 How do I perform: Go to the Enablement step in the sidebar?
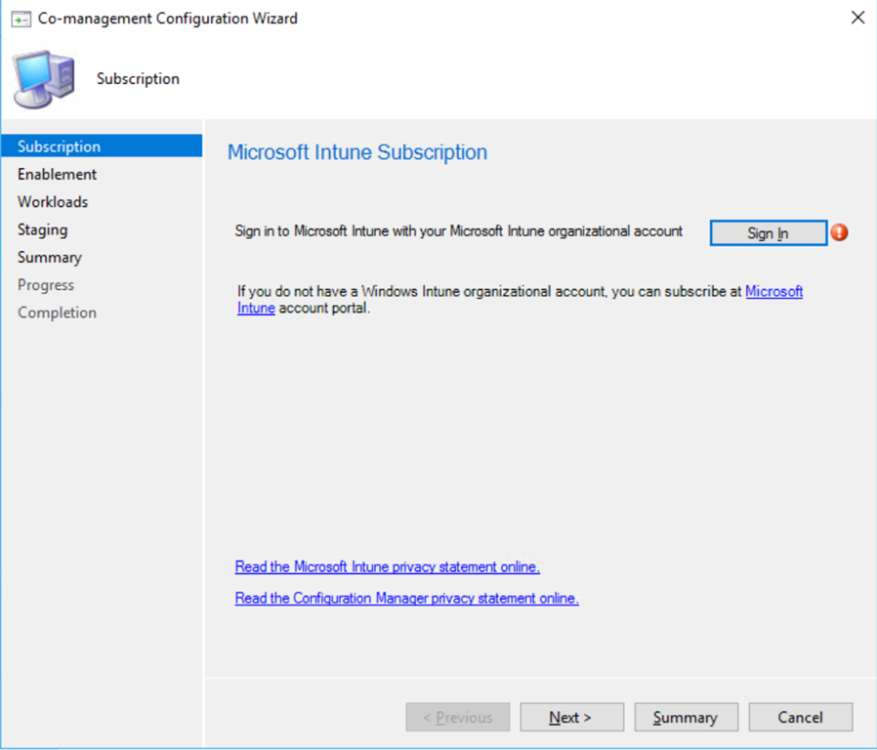click(x=57, y=174)
